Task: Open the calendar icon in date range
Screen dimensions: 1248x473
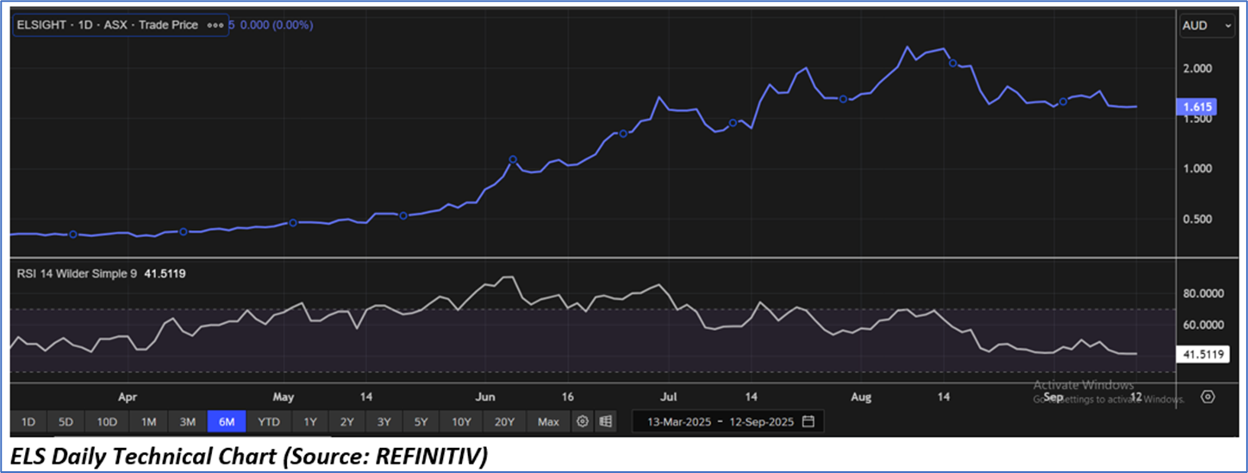Action: [808, 421]
